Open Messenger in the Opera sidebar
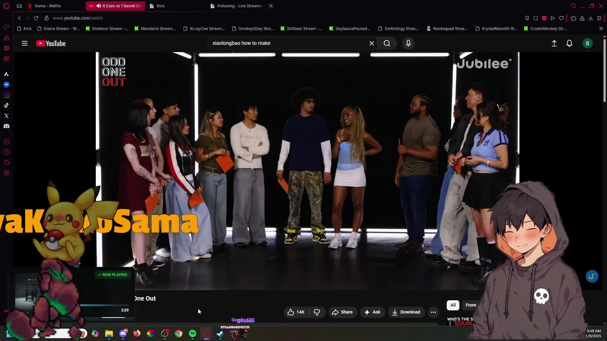 point(6,85)
